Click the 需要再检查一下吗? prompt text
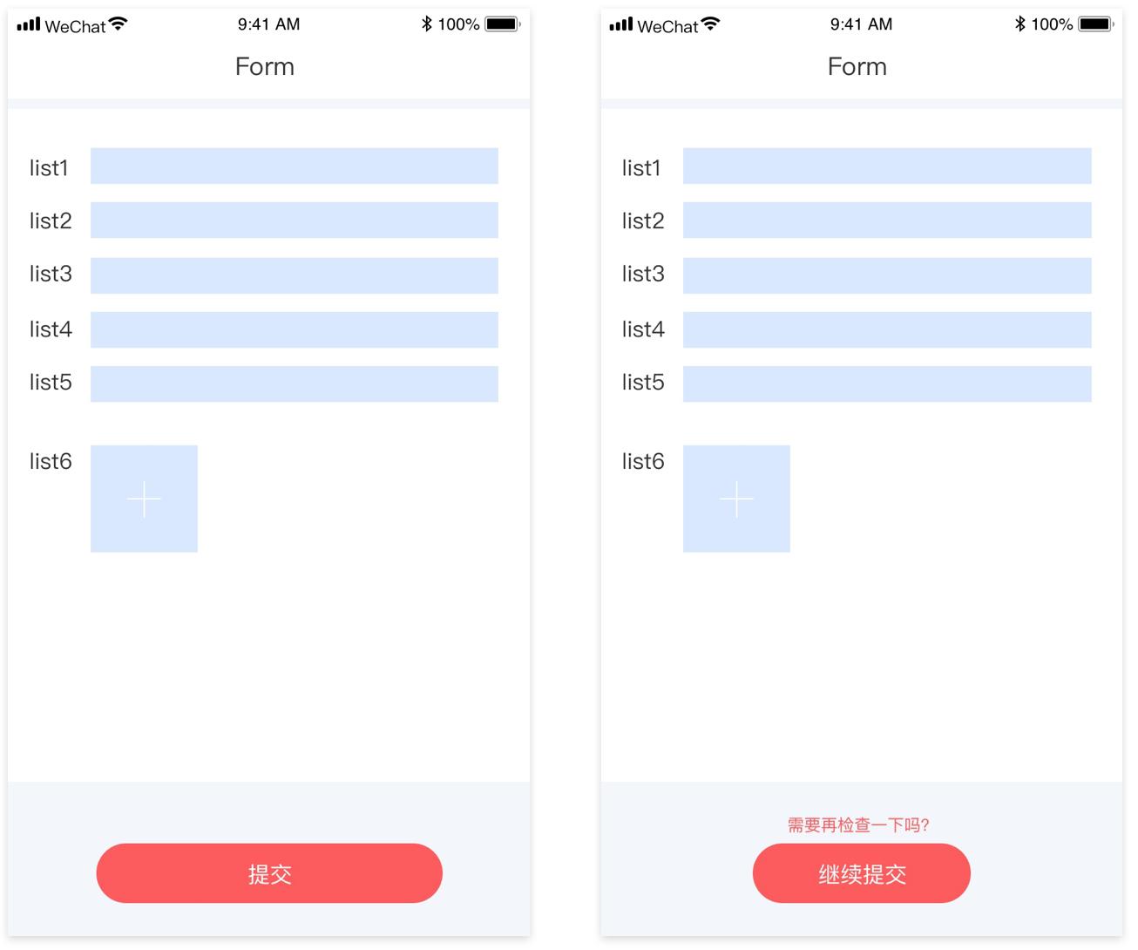Viewport: 1138px width, 950px height. coord(858,824)
